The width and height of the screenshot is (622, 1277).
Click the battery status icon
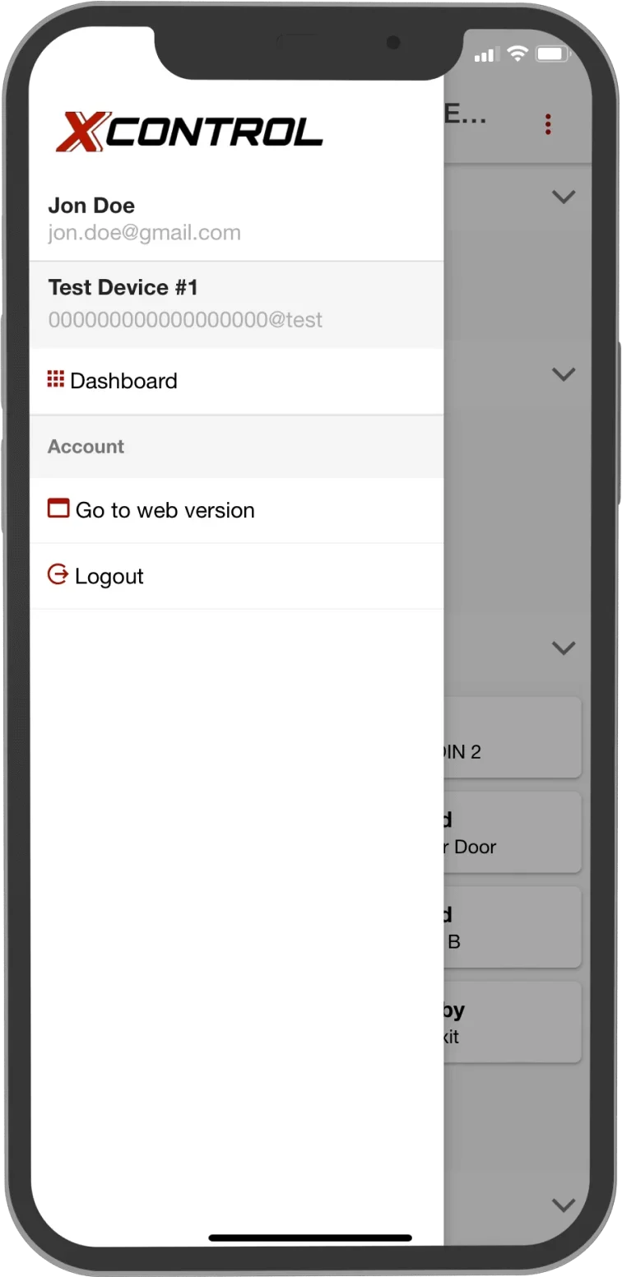click(553, 54)
